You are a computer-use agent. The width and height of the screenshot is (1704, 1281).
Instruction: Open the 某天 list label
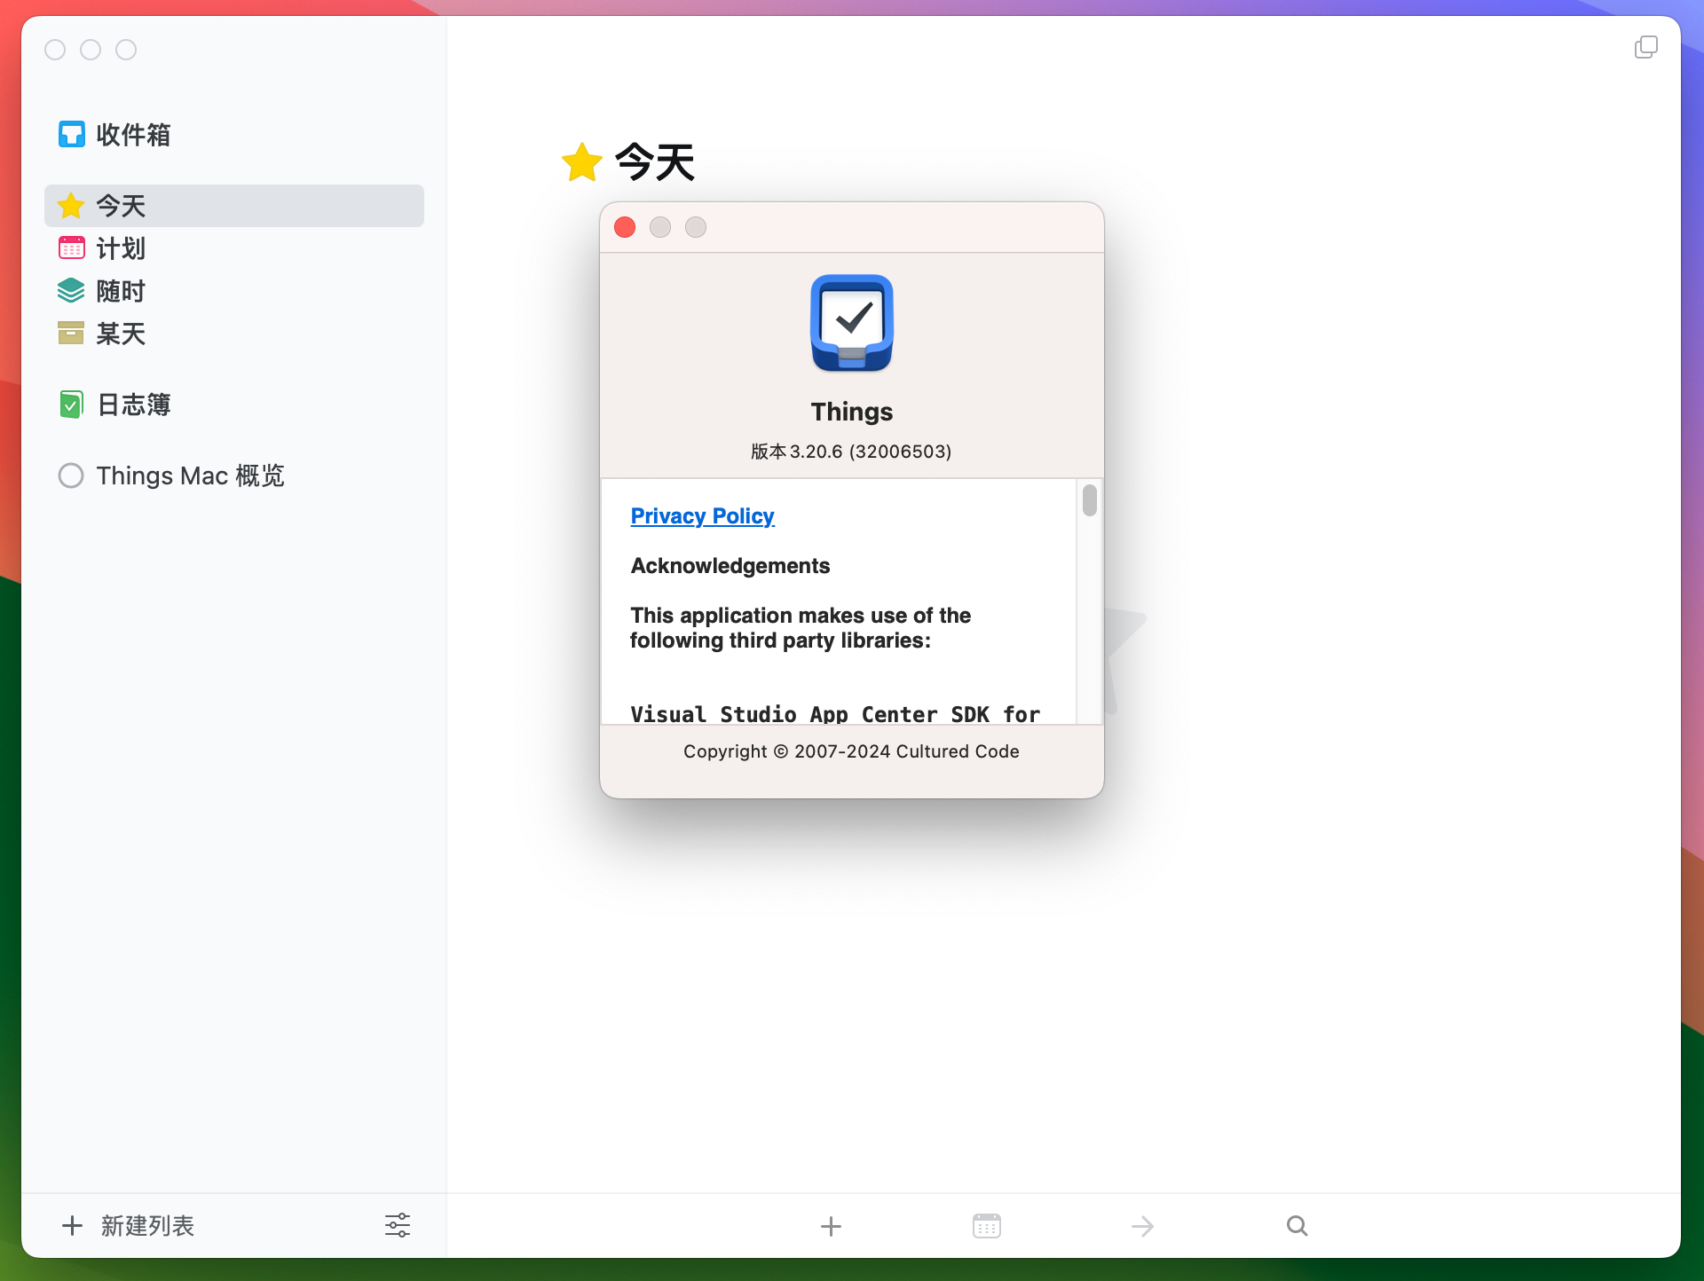[x=121, y=334]
